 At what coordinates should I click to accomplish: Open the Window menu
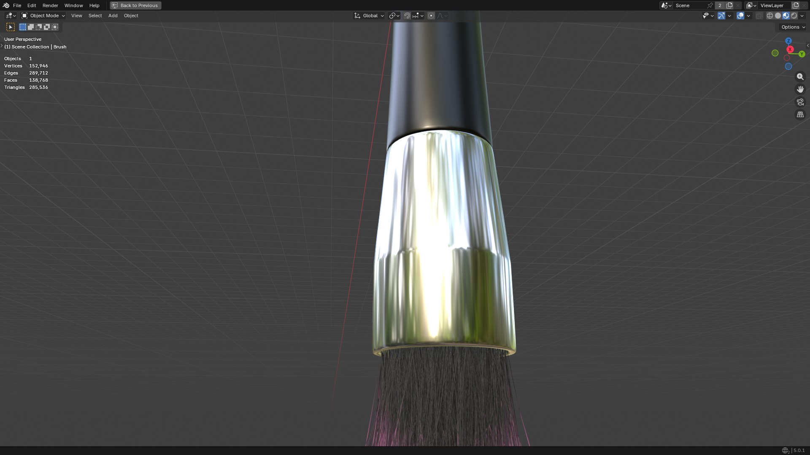[73, 5]
